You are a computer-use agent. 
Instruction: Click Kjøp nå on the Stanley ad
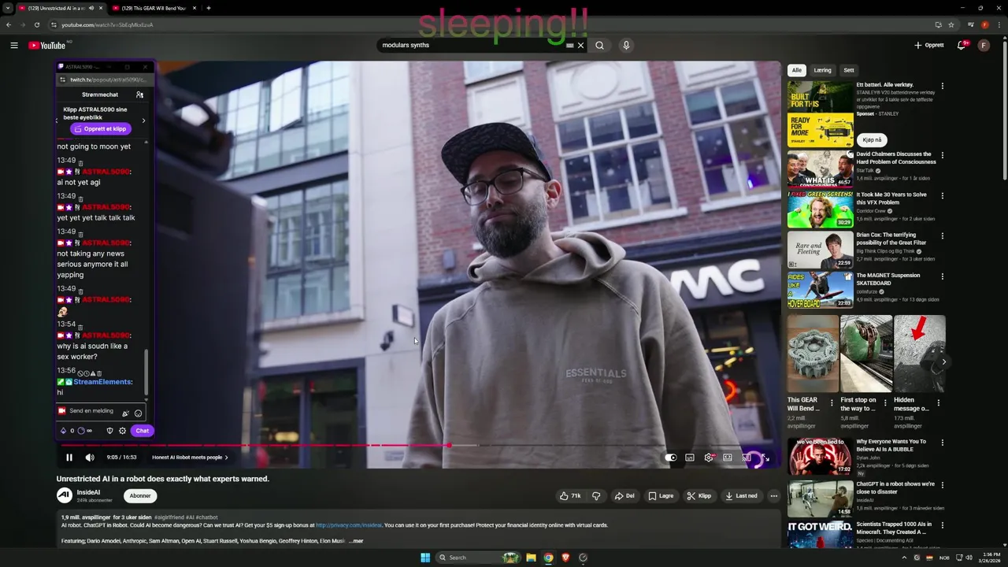[872, 140]
